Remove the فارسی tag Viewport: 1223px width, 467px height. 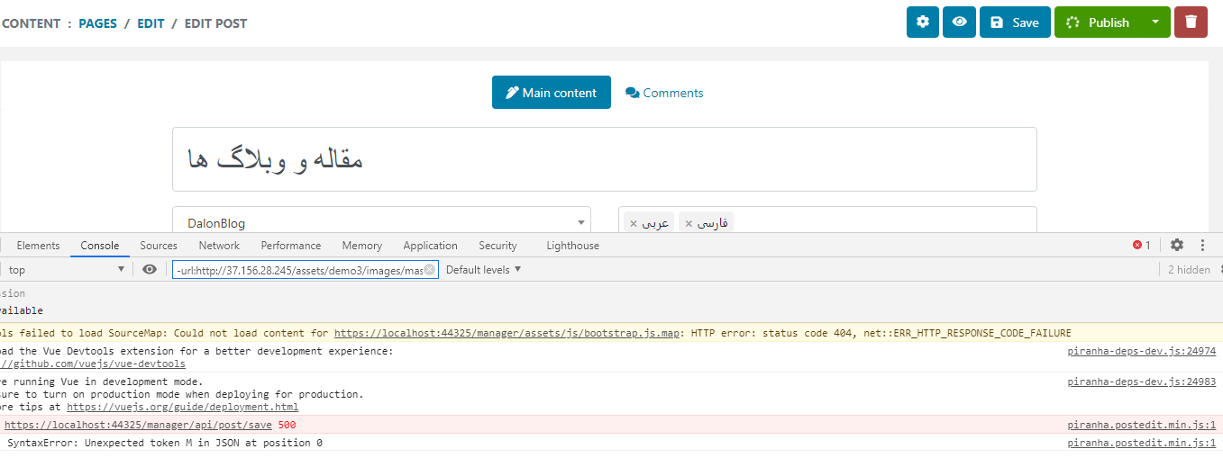689,223
